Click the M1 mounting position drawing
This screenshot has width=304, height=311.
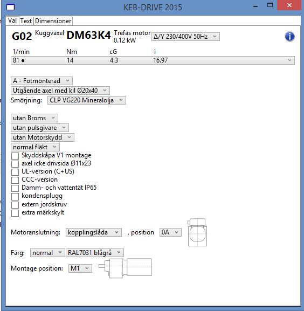click(x=126, y=268)
